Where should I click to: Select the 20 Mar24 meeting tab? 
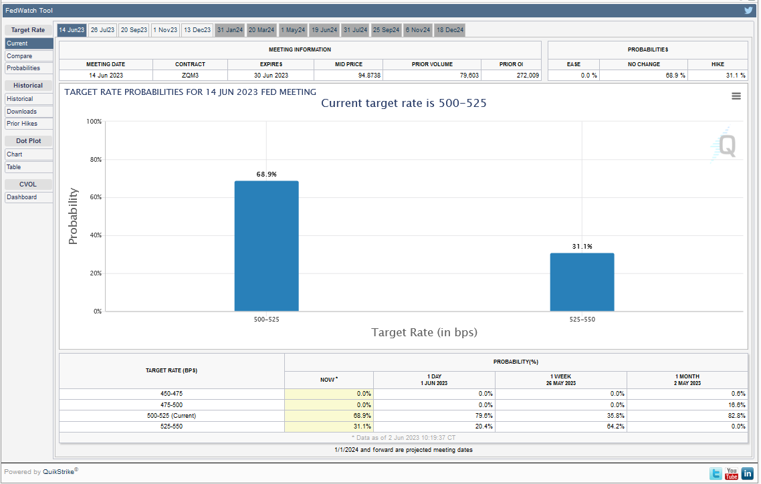[261, 30]
